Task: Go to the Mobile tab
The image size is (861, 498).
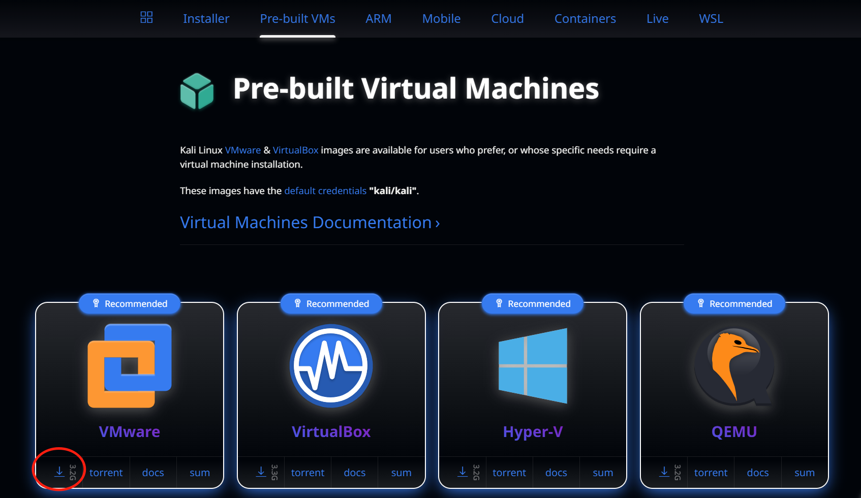Action: [441, 19]
